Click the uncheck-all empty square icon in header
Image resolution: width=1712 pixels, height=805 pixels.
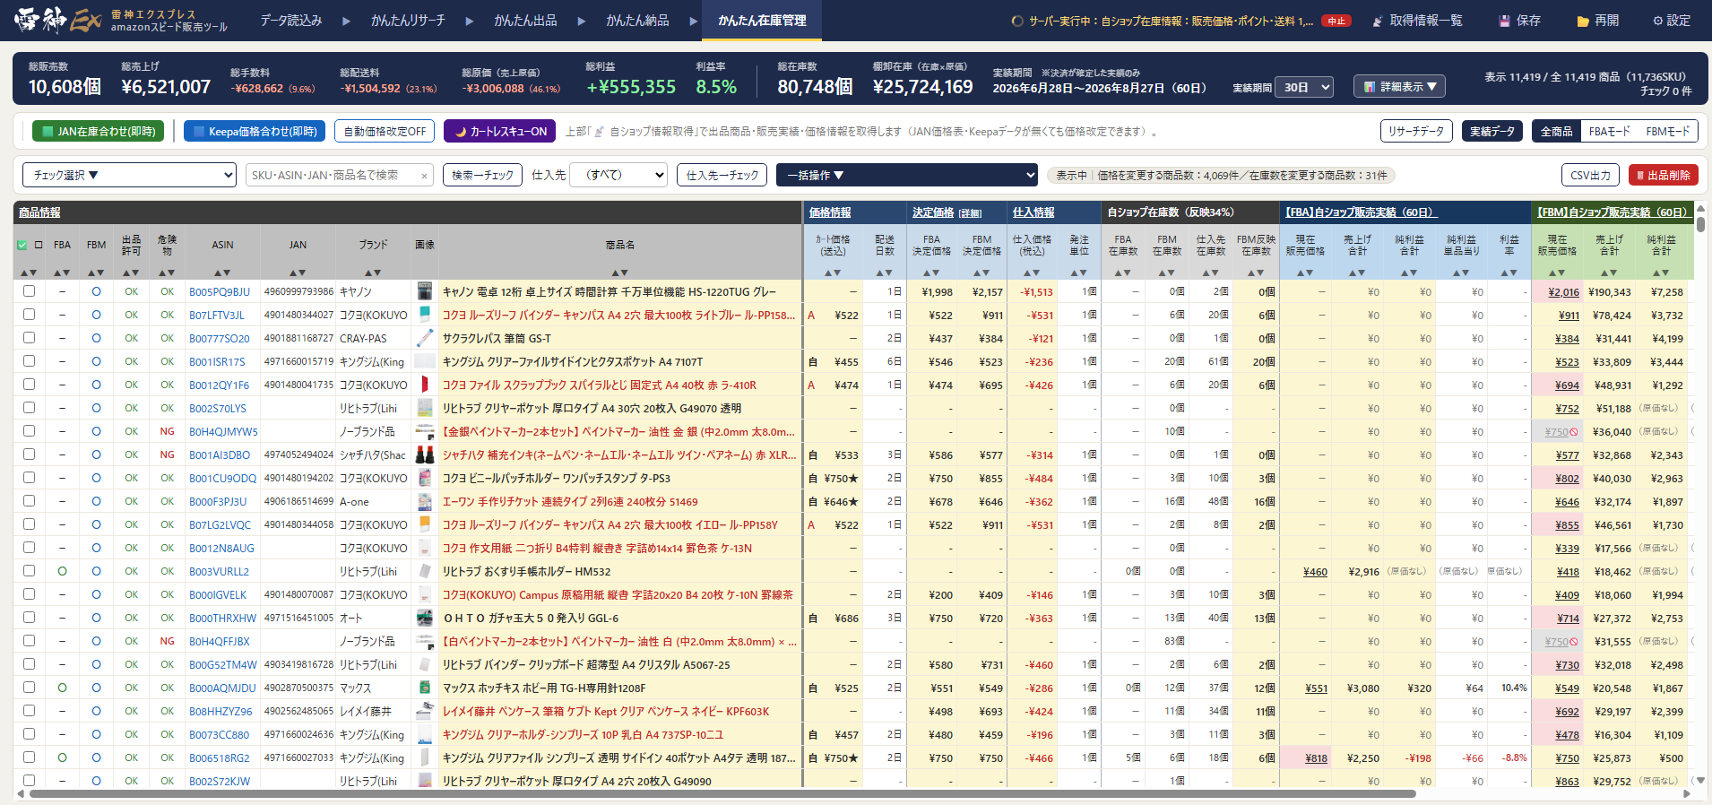39,245
